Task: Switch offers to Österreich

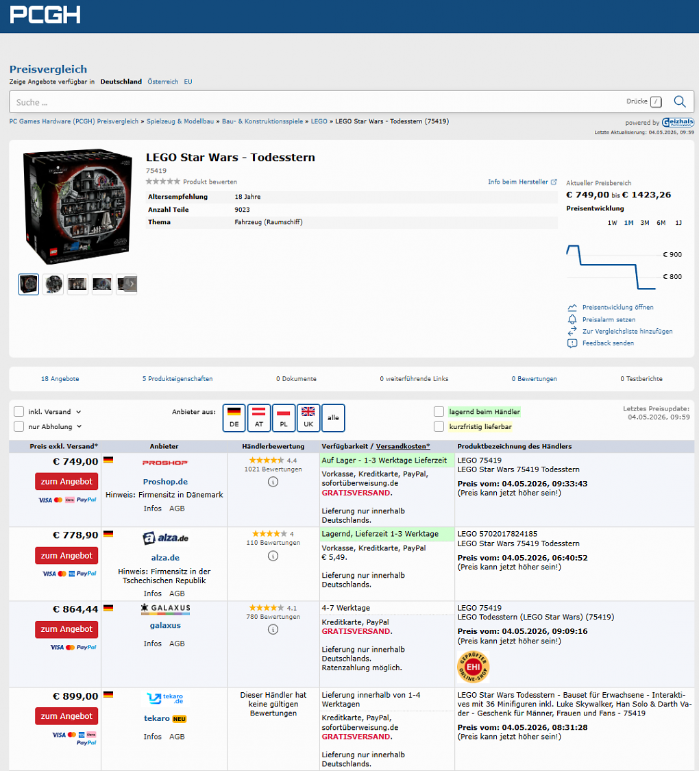Action: point(162,82)
